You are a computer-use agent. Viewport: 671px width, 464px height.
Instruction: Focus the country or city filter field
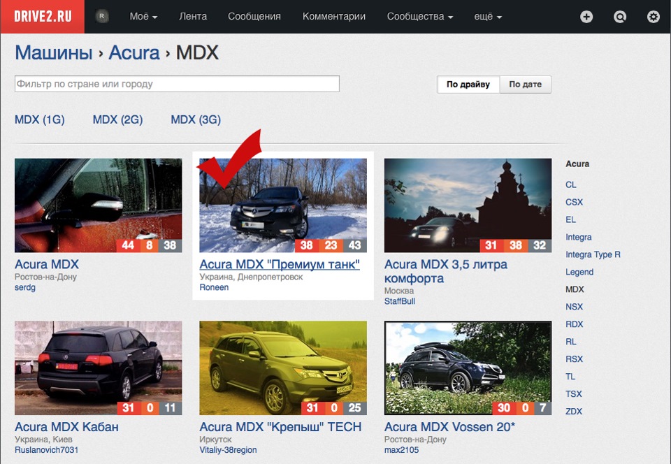(x=177, y=84)
